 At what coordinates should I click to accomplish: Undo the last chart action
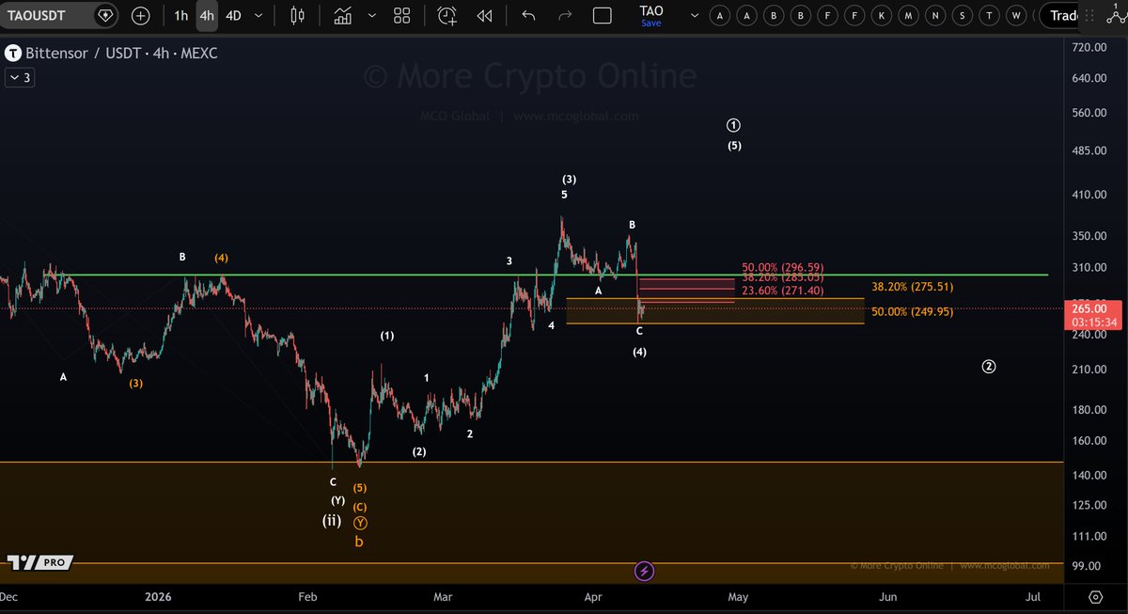(x=528, y=16)
